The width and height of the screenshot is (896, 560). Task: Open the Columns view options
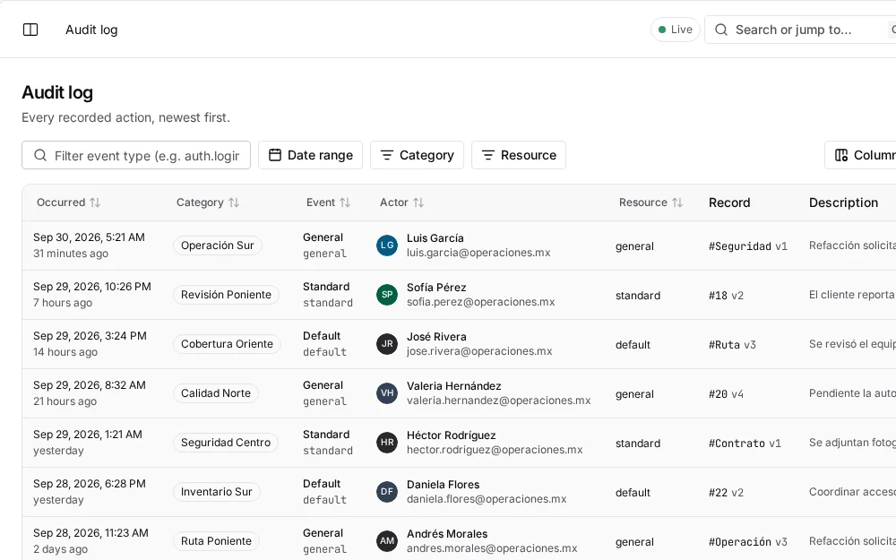coord(860,155)
